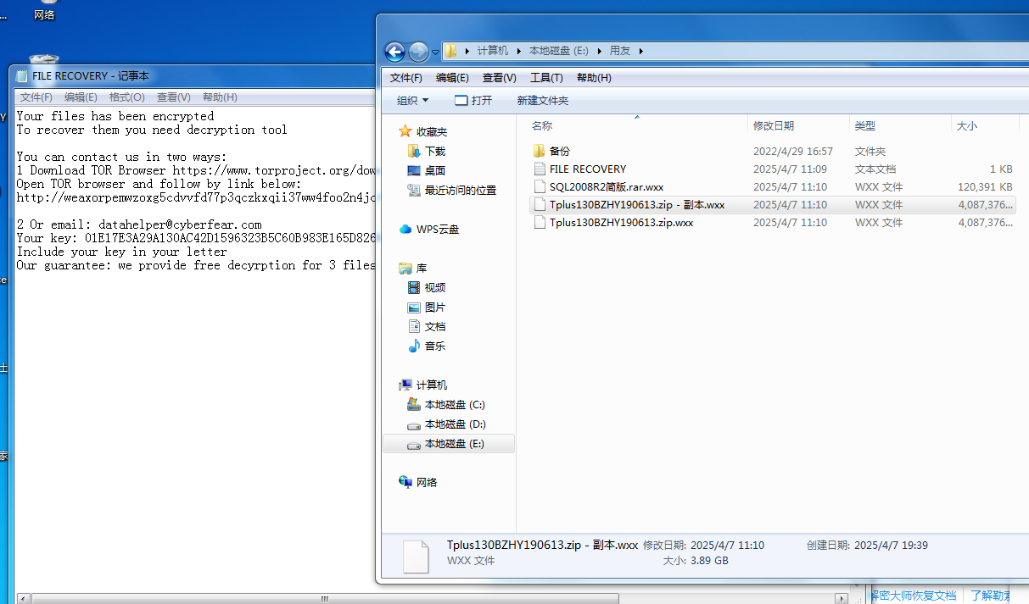
Task: Click the Explorer forward navigation arrow
Action: coord(418,52)
